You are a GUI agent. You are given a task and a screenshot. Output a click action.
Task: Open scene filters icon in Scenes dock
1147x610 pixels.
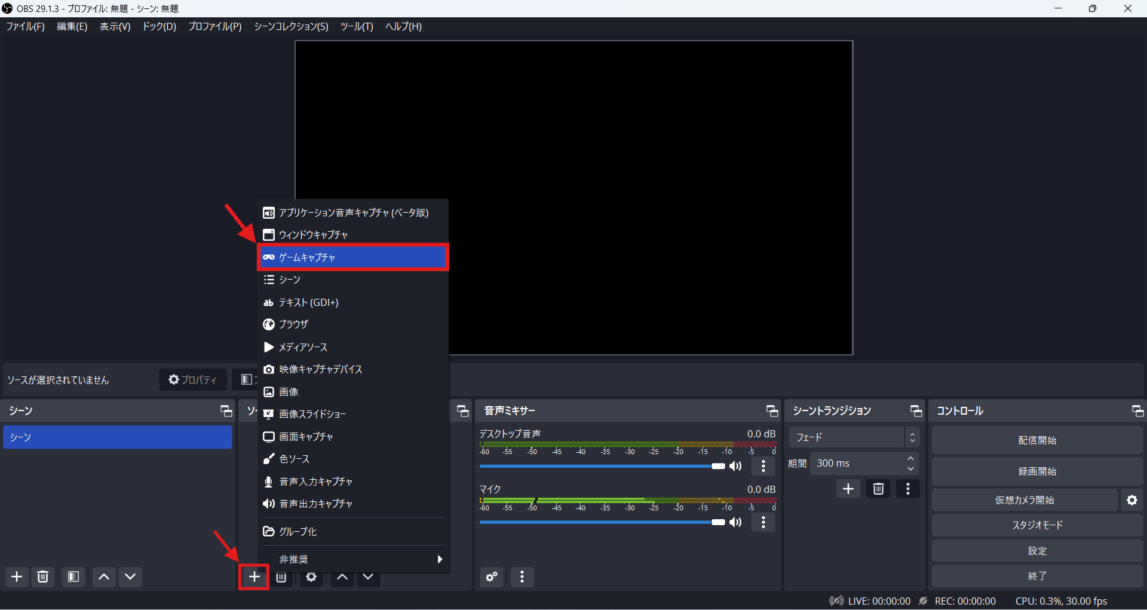pos(73,577)
